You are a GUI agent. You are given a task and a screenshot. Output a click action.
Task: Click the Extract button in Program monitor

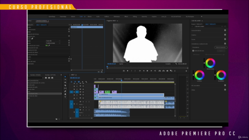(x=163, y=71)
